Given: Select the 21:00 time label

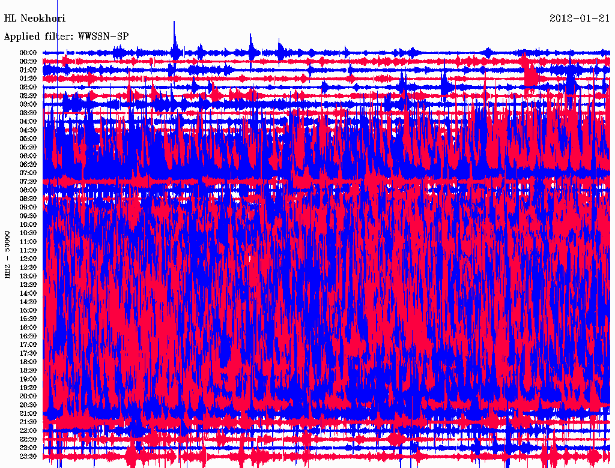Looking at the screenshot, I should (x=28, y=413).
